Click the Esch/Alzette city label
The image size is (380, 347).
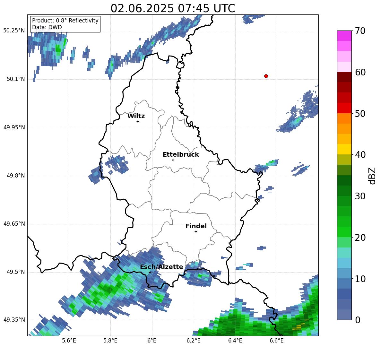point(161,267)
